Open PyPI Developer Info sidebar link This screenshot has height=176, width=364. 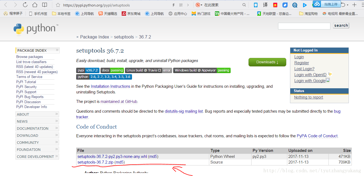pos(31,107)
